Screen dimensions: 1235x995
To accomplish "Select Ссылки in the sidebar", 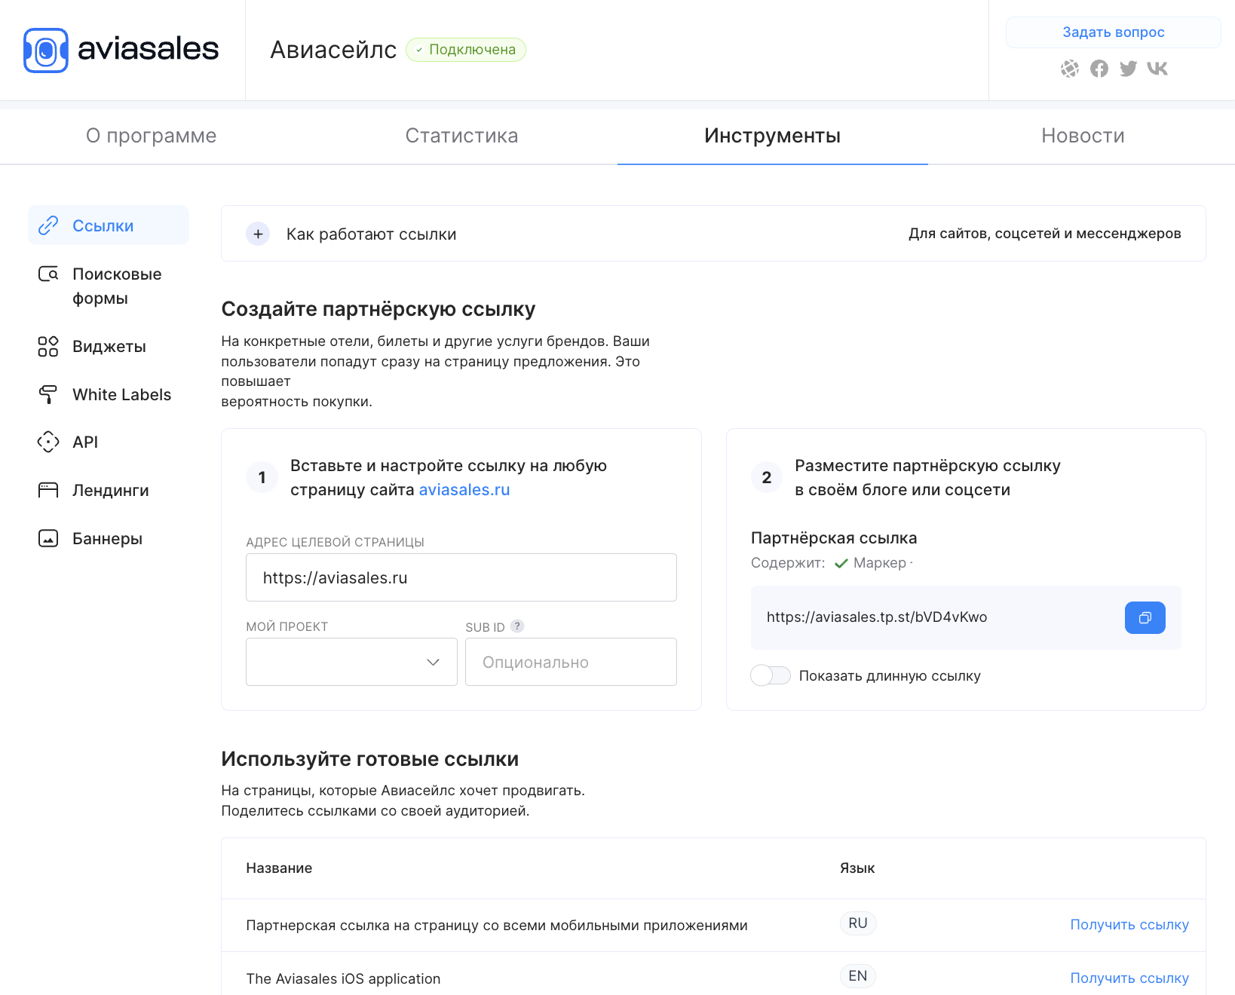I will pos(109,225).
